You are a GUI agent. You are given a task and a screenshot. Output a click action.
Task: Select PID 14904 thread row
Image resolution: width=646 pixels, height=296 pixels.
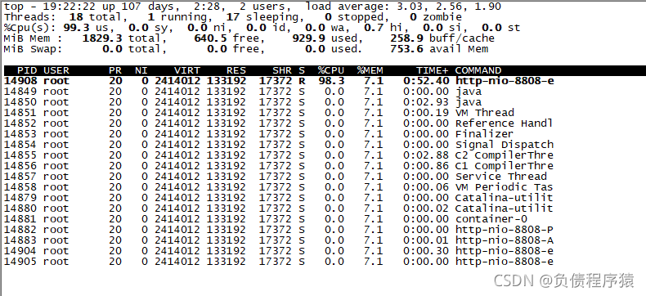pyautogui.click(x=279, y=252)
